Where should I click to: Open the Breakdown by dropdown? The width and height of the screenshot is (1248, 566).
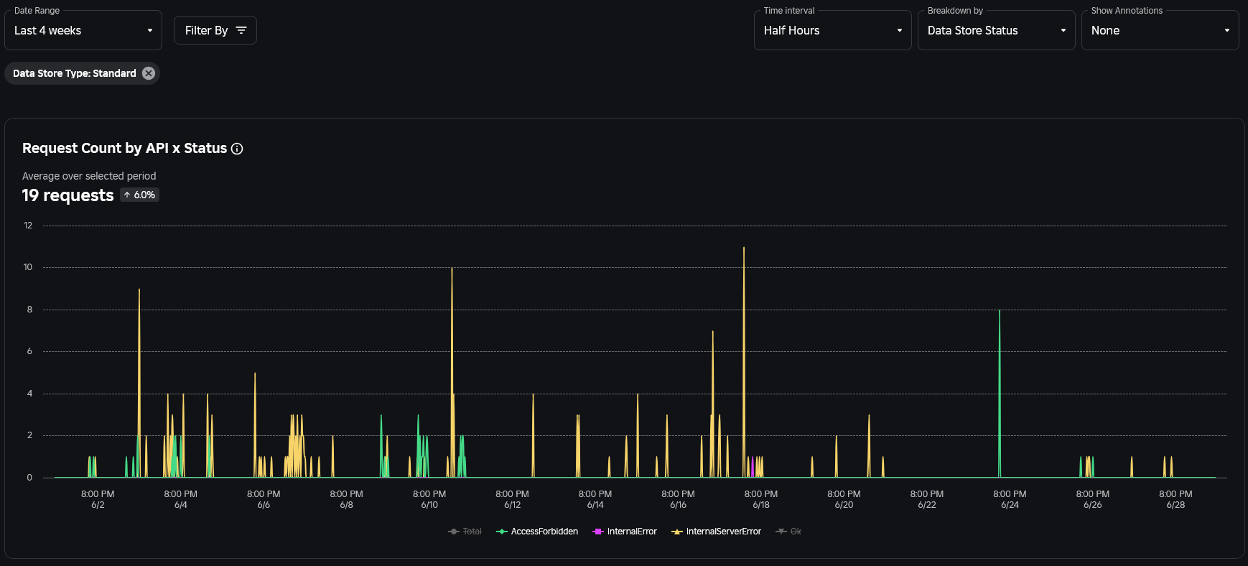pos(996,30)
